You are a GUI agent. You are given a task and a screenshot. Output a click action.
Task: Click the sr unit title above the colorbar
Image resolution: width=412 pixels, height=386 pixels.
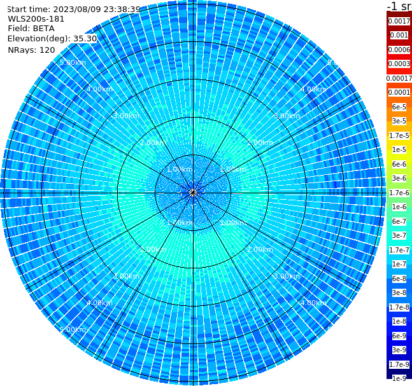[400, 6]
